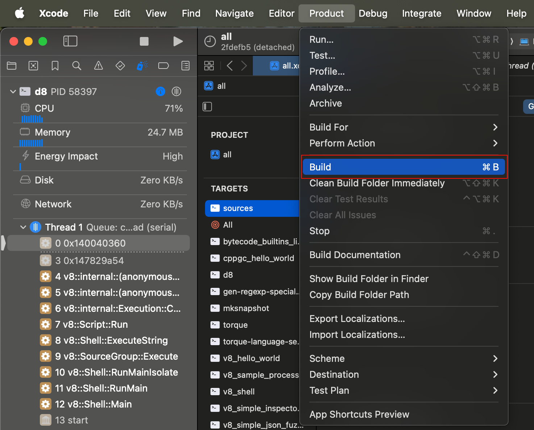Select the mksnapshot target
534x430 pixels.
pos(252,308)
